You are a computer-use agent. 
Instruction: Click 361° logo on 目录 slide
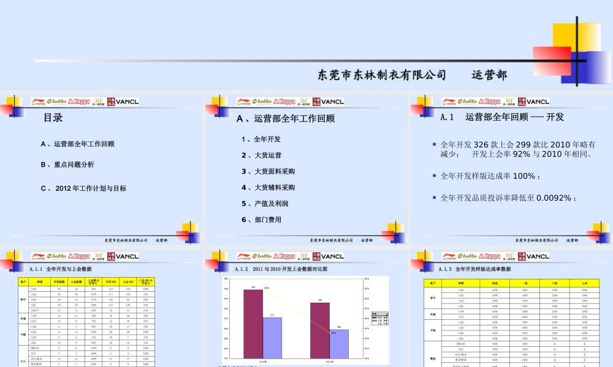click(99, 102)
